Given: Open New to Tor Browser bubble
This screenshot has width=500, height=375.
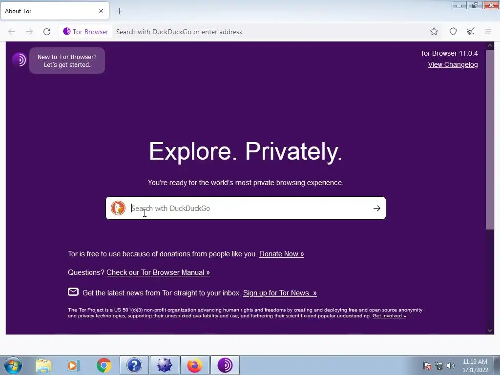Looking at the screenshot, I should point(67,61).
